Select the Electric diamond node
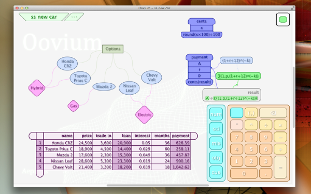This screenshot has height=194, width=311. point(145,115)
